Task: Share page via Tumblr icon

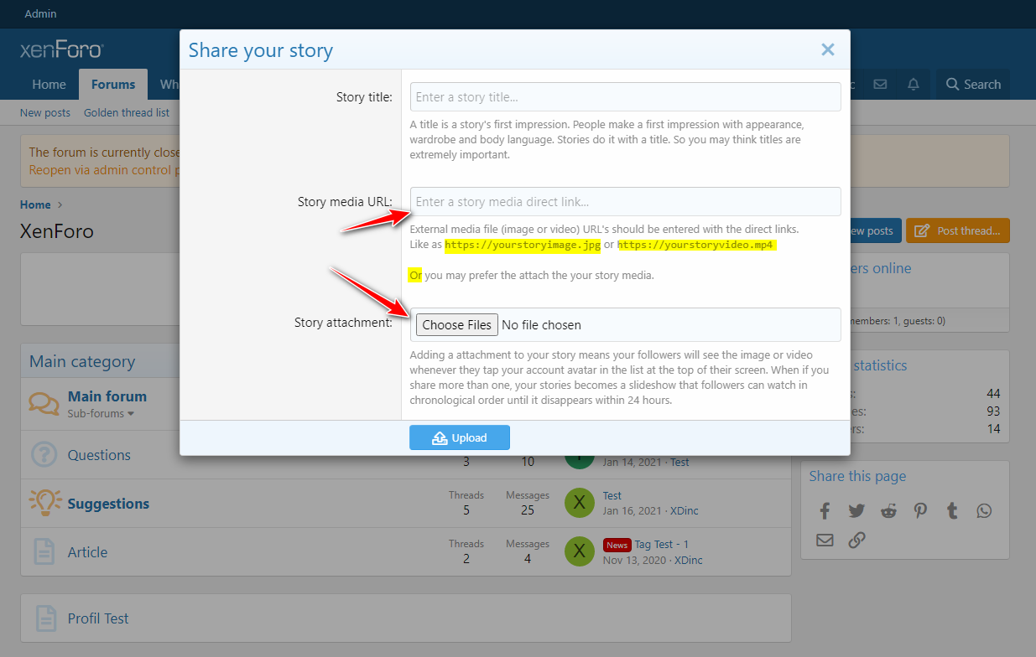Action: 952,510
